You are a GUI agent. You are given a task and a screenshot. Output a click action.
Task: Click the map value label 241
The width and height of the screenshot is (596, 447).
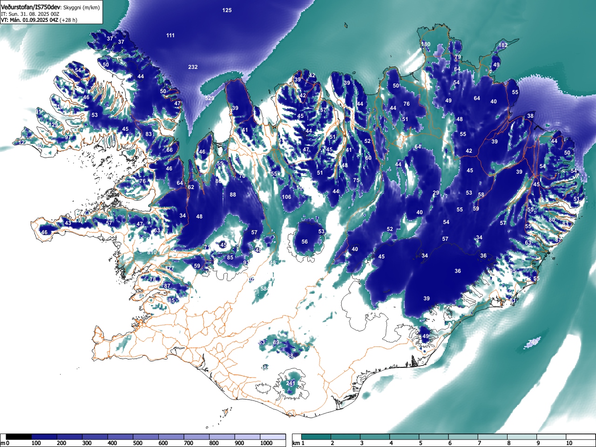(x=291, y=383)
